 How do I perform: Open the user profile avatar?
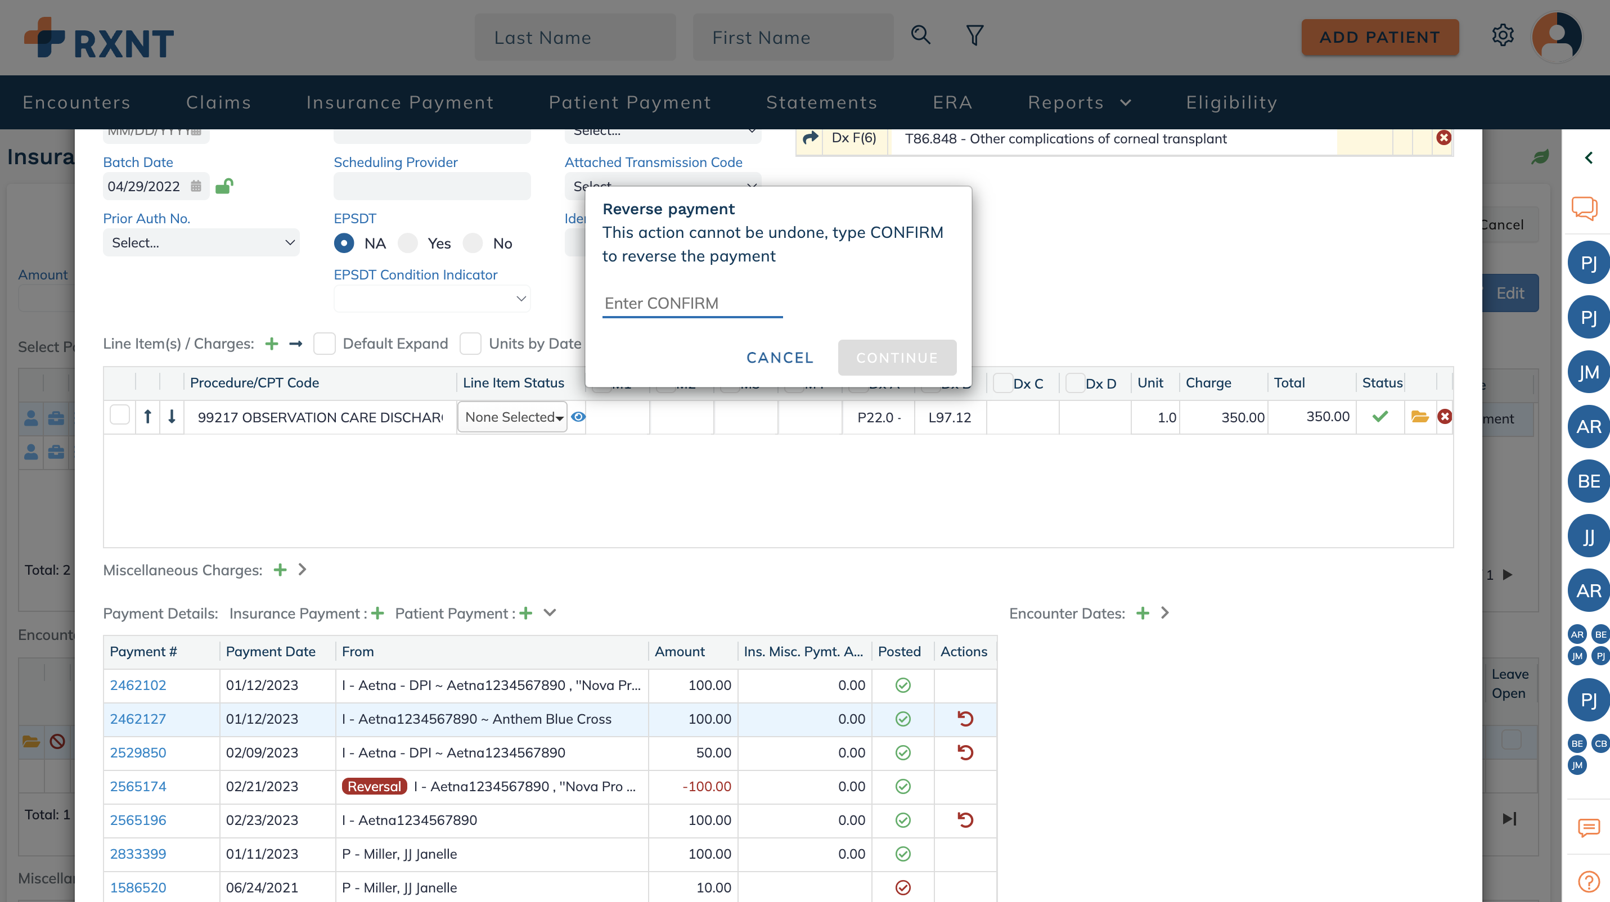1556,37
